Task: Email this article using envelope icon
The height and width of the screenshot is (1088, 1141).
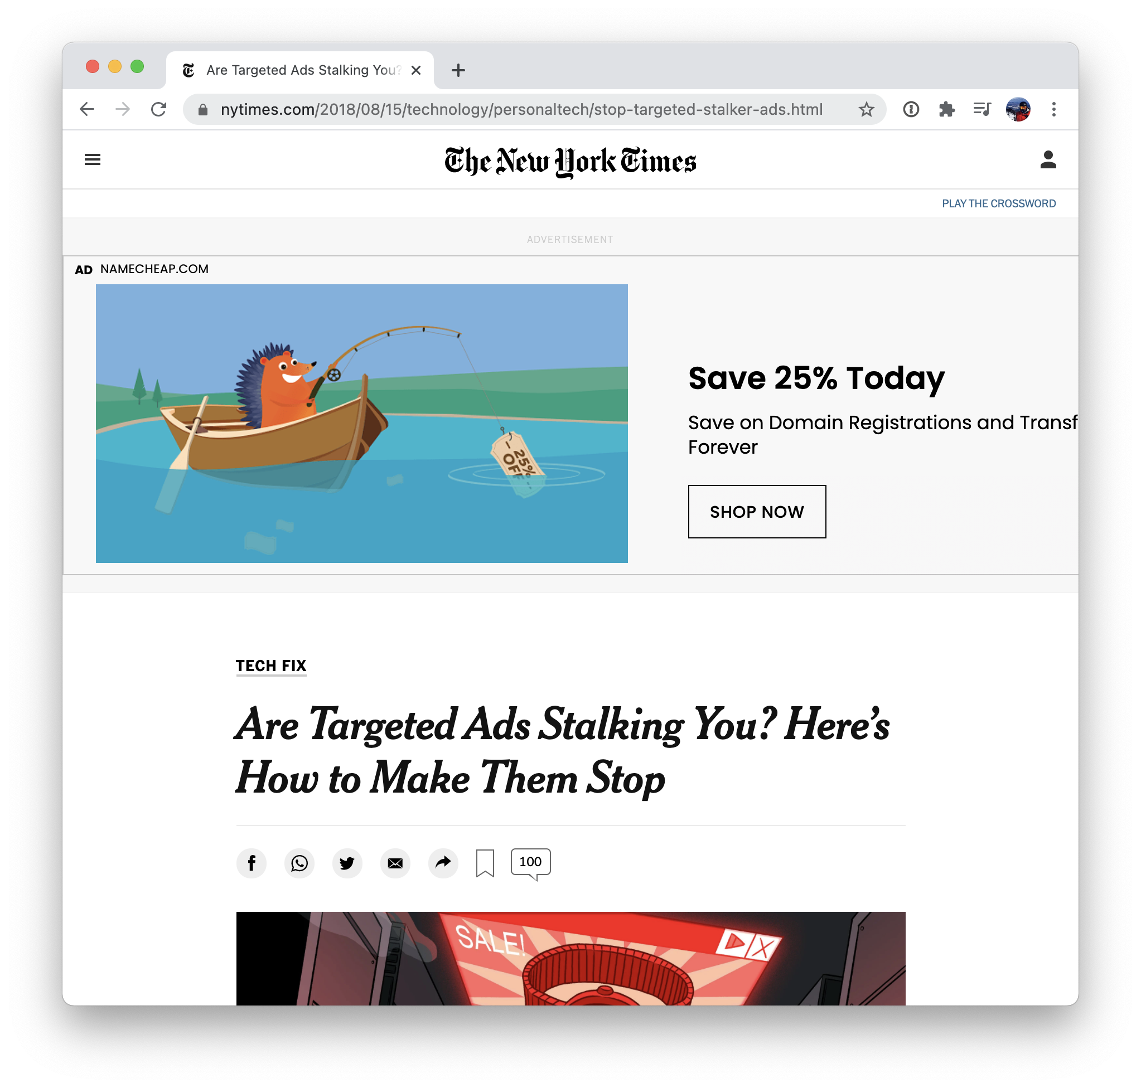Action: [395, 863]
